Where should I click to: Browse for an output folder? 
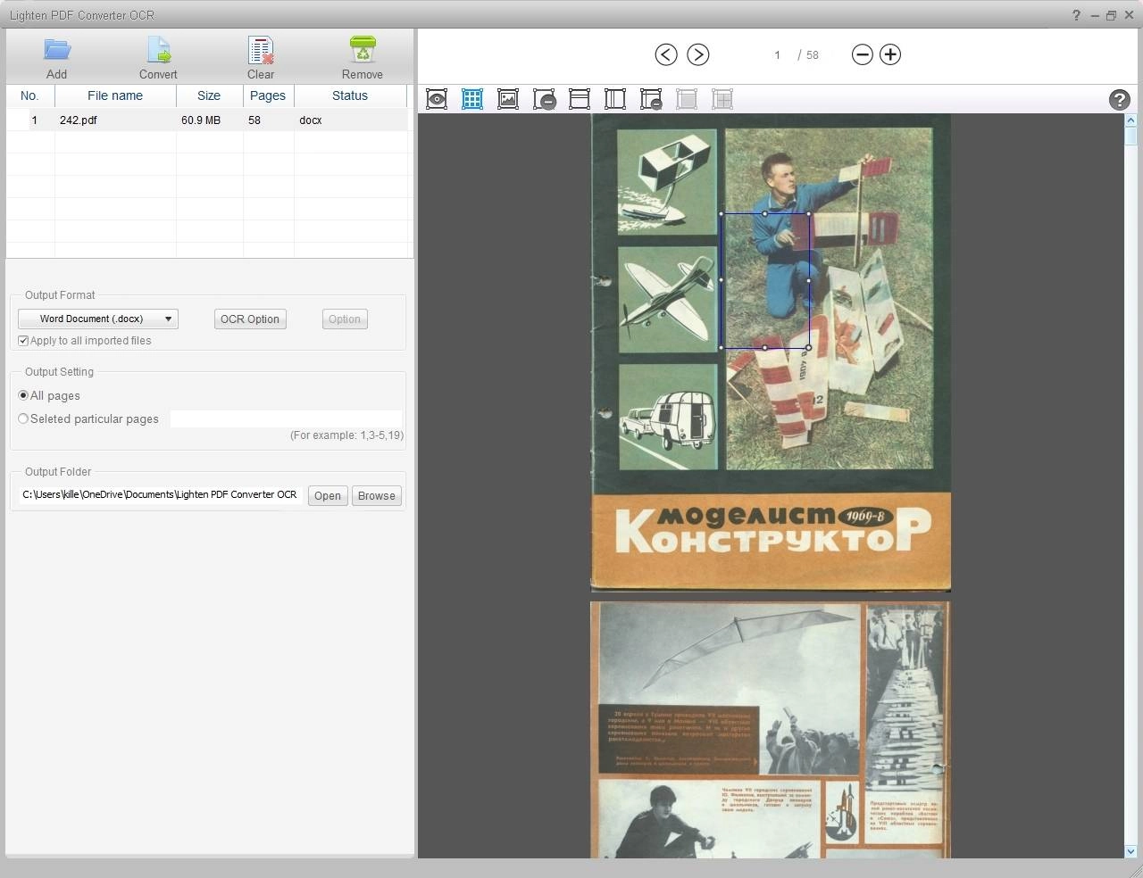pos(377,496)
